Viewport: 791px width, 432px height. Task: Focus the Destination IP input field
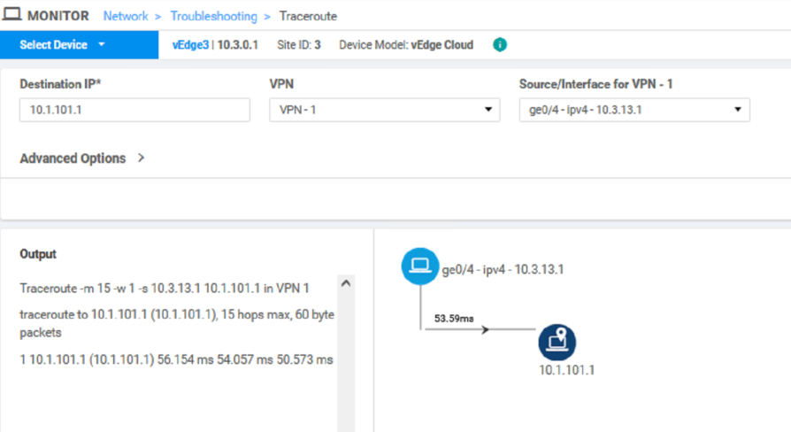coord(134,110)
